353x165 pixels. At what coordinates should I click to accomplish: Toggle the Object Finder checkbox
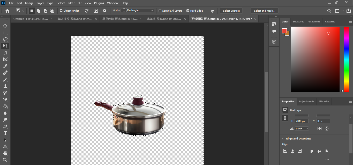pos(61,11)
